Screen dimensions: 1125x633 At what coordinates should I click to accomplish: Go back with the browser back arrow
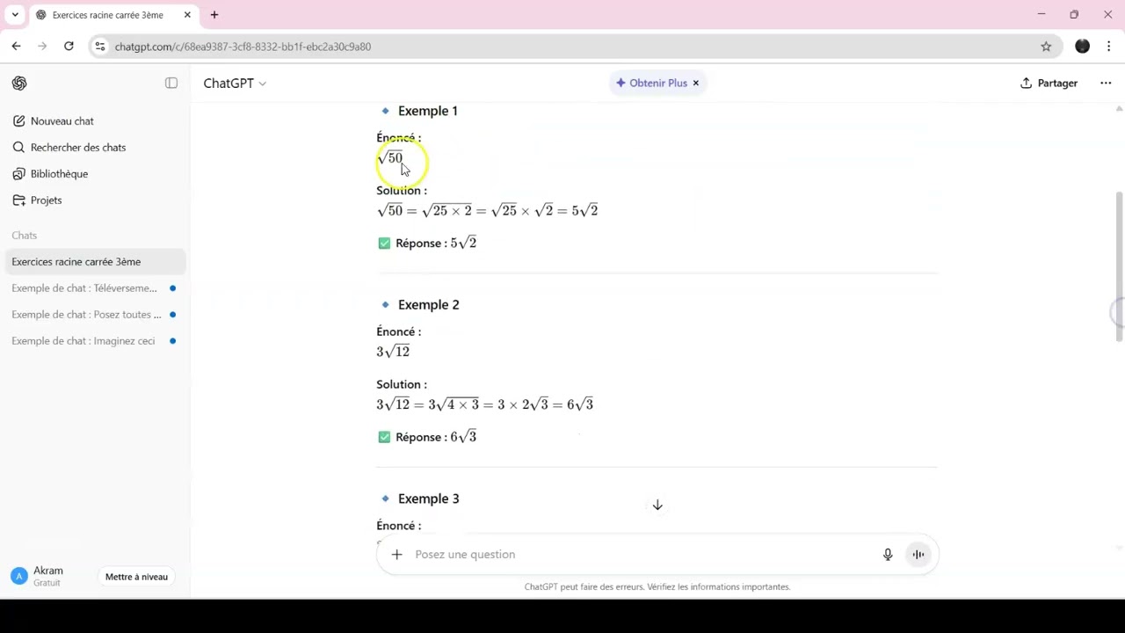pyautogui.click(x=16, y=47)
